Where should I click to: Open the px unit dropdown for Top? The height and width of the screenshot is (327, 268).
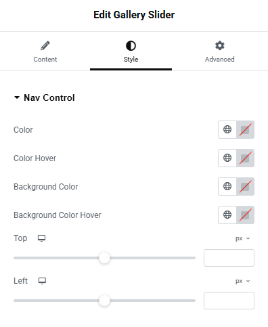click(x=243, y=238)
